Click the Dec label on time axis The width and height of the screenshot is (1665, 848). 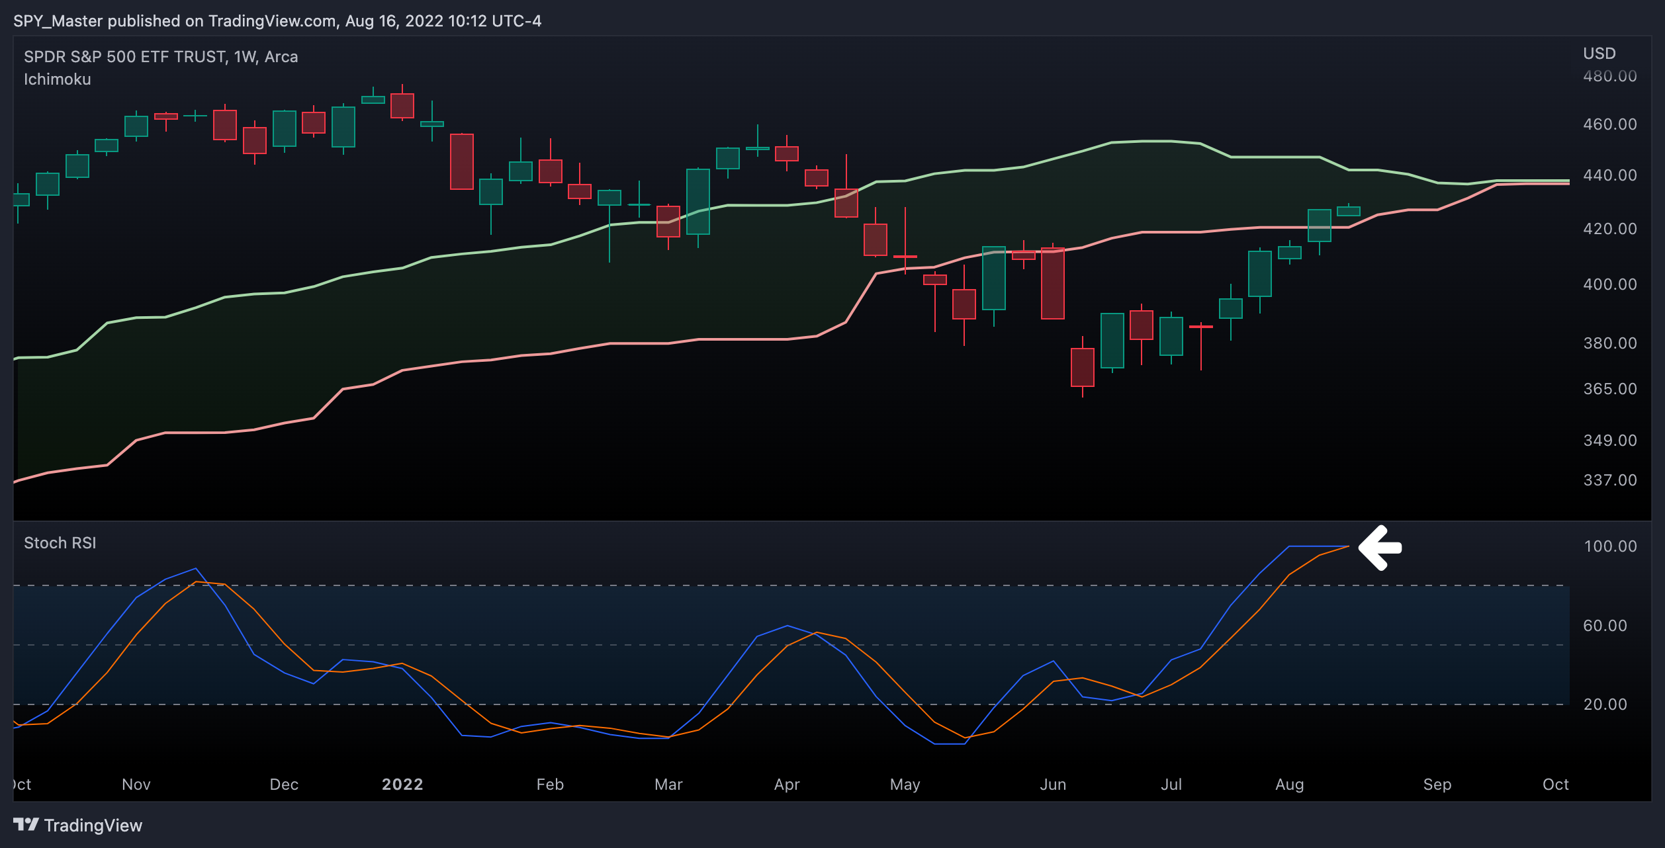(284, 784)
